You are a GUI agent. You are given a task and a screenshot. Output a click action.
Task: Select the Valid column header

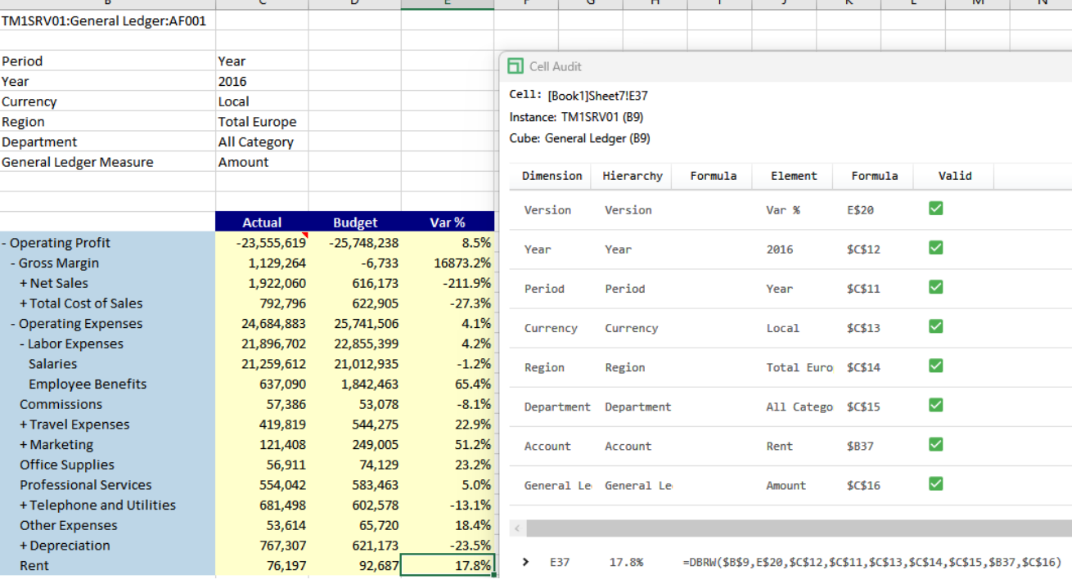tap(955, 176)
